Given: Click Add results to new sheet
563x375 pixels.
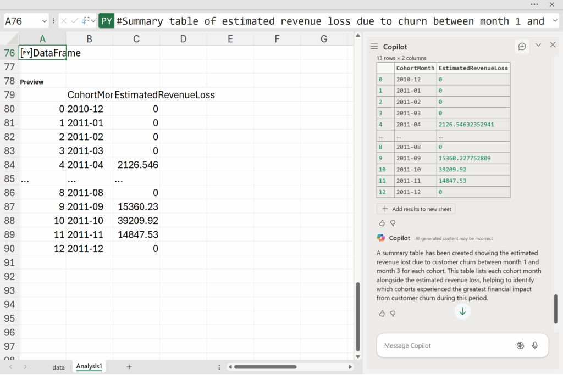Looking at the screenshot, I should tap(416, 209).
